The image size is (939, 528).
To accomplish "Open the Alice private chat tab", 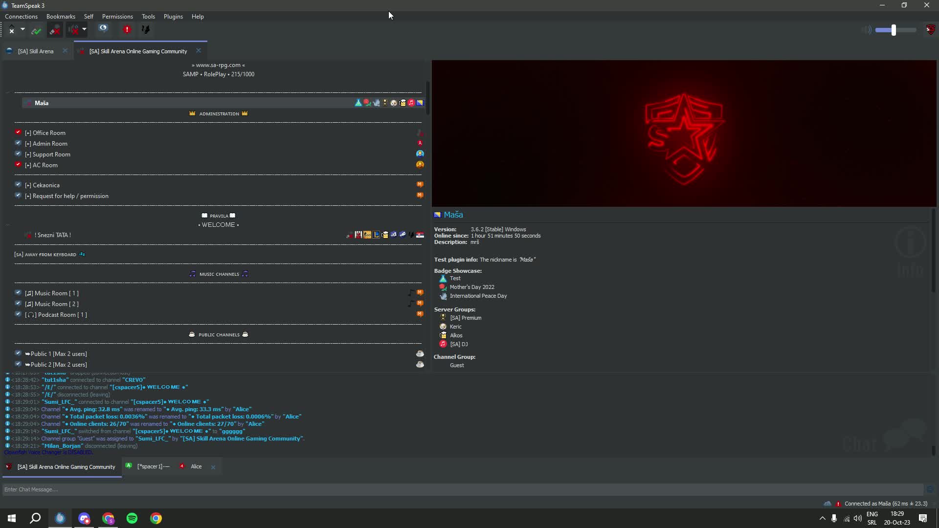I will tap(196, 467).
